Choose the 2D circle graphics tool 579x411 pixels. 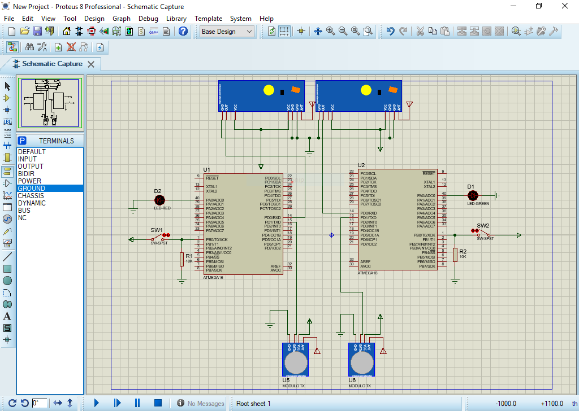[7, 281]
